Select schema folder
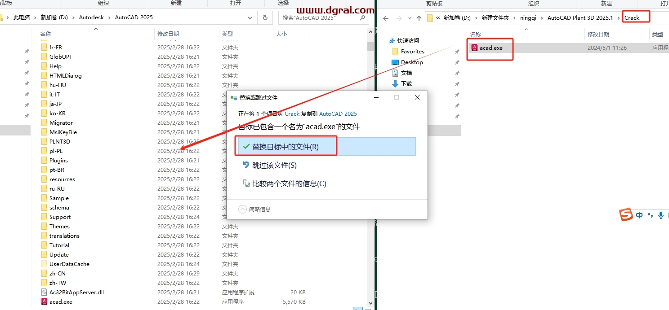Viewport: 669px width, 310px height. 59,207
